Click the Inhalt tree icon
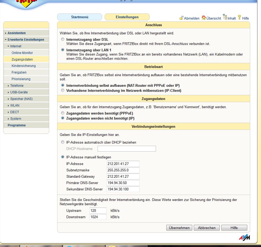Image resolution: width=261 pixels, height=247 pixels. tap(225, 17)
